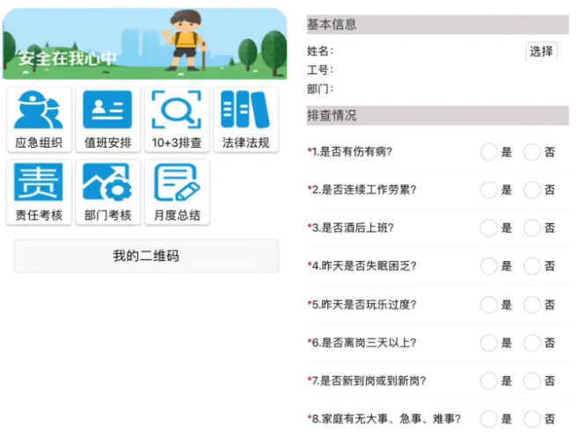Viewport: 578px width, 443px height.
Task: Click the 我的二维码 button
Action: point(146,256)
